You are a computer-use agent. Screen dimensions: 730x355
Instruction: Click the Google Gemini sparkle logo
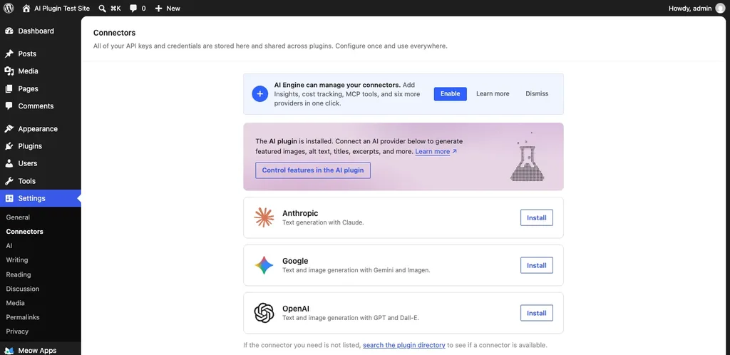[264, 265]
